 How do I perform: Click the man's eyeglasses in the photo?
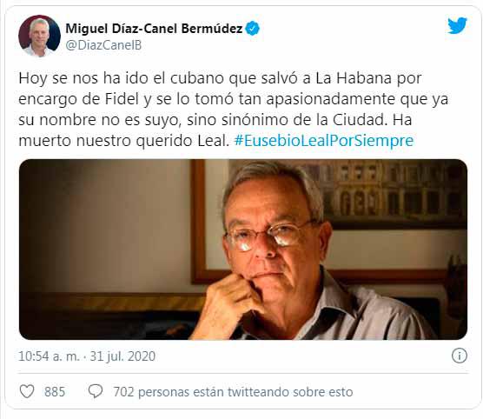pos(266,236)
